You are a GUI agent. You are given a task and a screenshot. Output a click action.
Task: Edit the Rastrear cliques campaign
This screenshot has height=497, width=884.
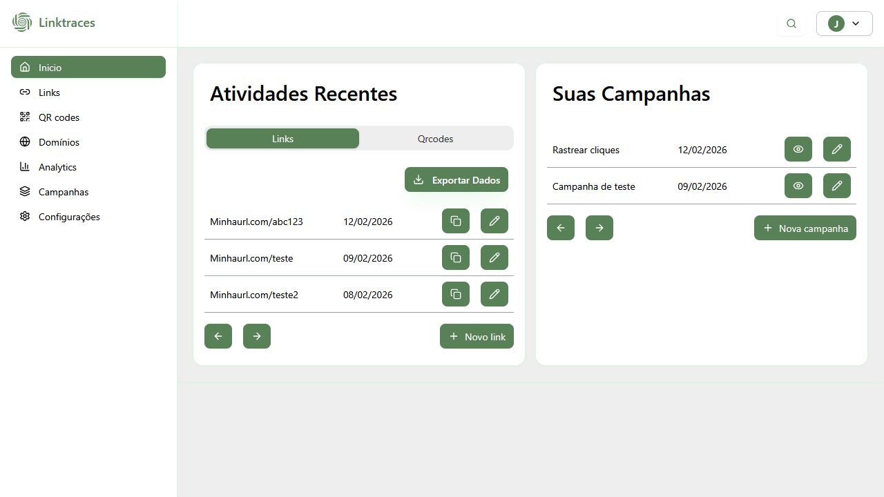pyautogui.click(x=837, y=149)
